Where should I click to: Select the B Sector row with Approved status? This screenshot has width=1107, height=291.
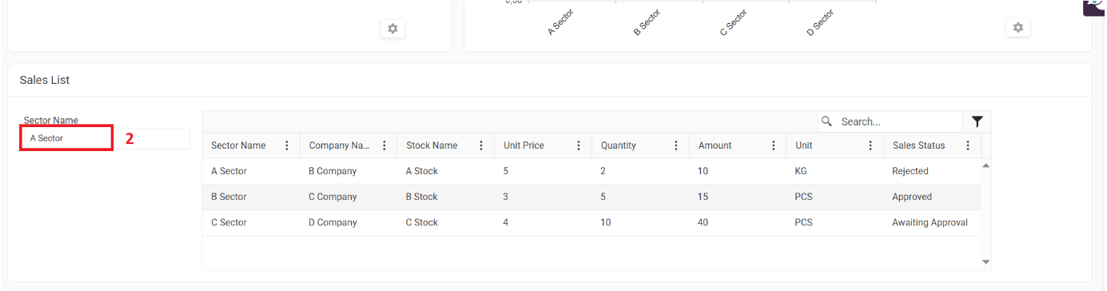(x=591, y=197)
